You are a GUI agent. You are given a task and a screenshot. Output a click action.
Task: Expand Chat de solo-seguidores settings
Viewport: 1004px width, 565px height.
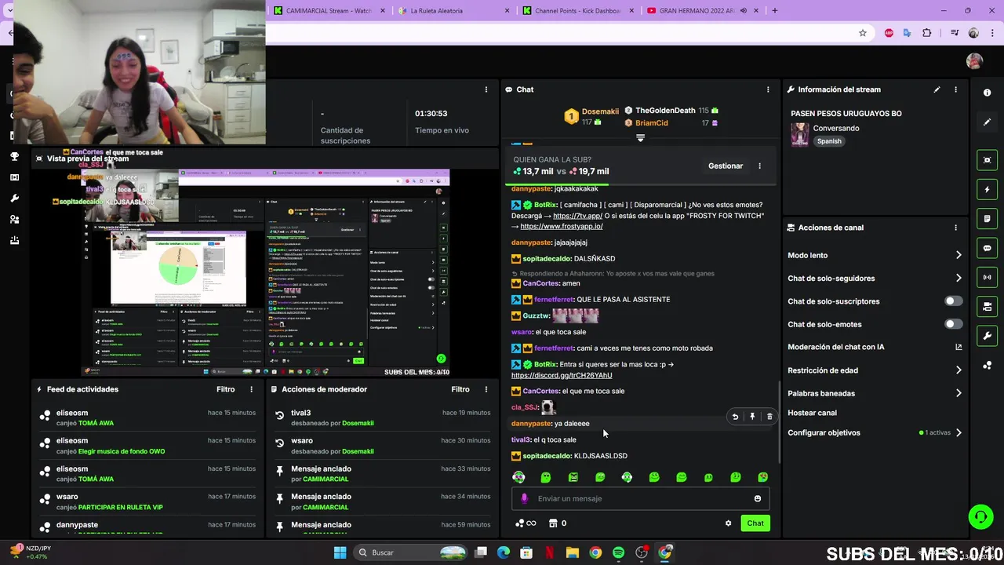(x=959, y=278)
